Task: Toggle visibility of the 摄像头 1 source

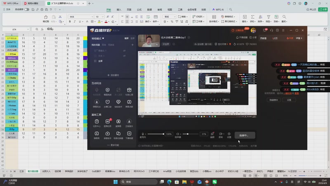Action: coord(125,50)
